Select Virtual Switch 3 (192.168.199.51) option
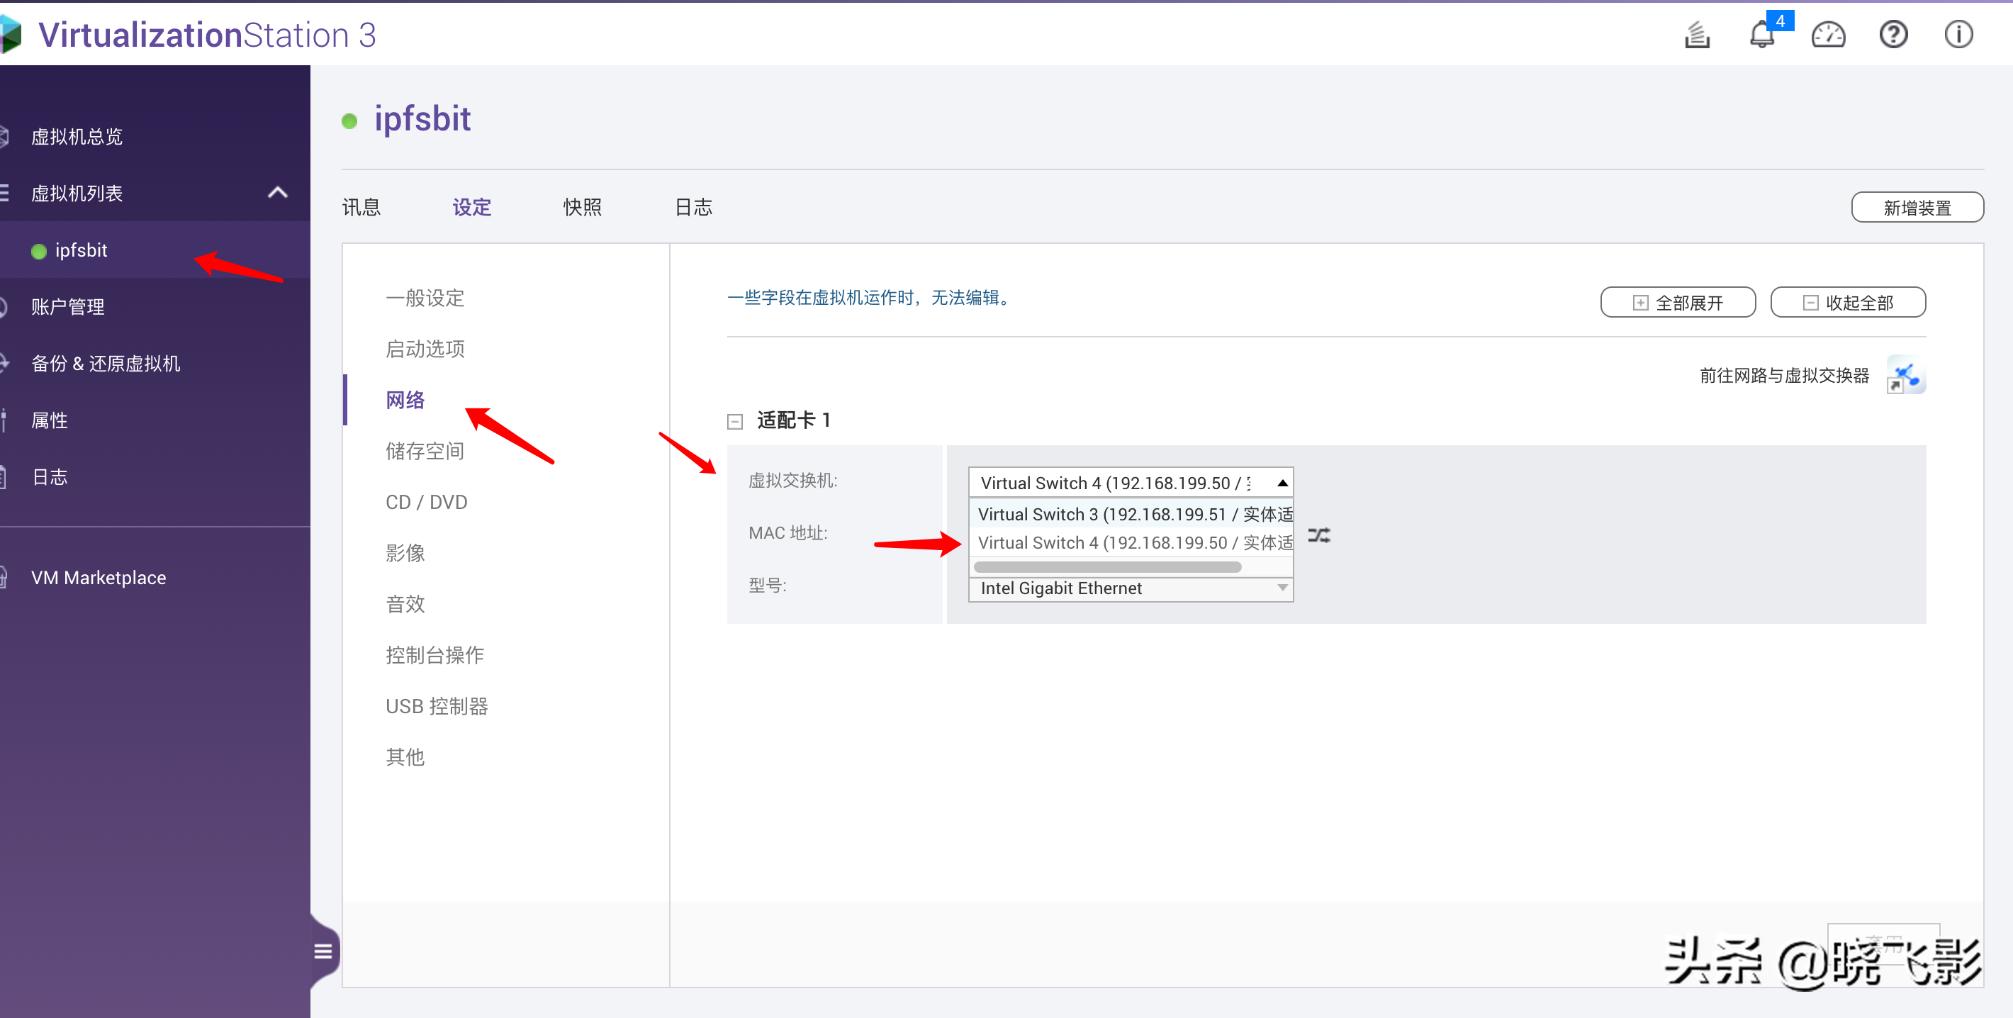 (1131, 514)
